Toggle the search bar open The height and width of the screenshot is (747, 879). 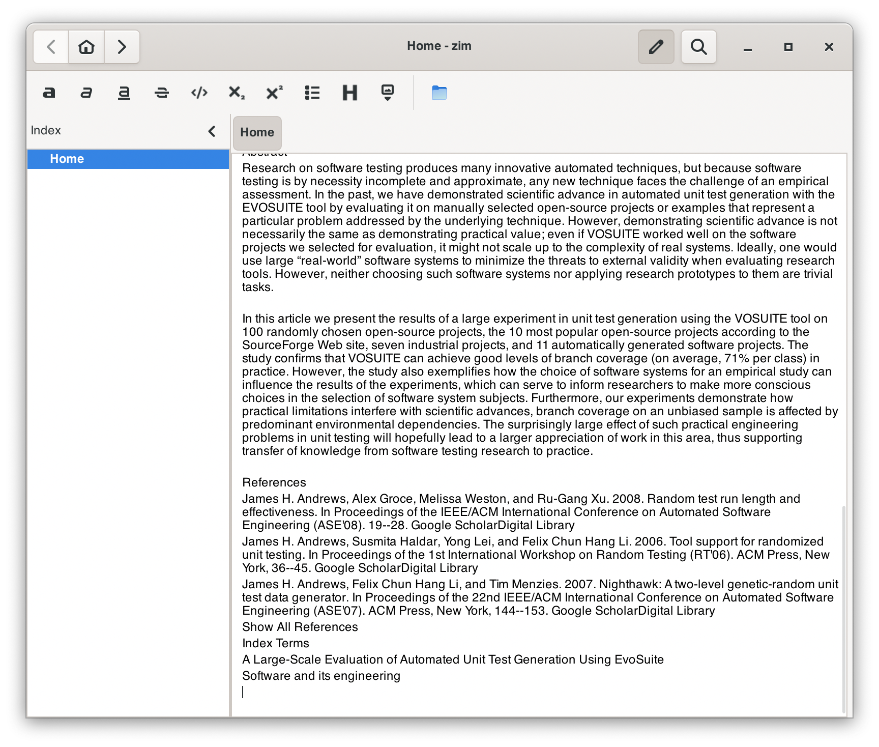coord(698,47)
